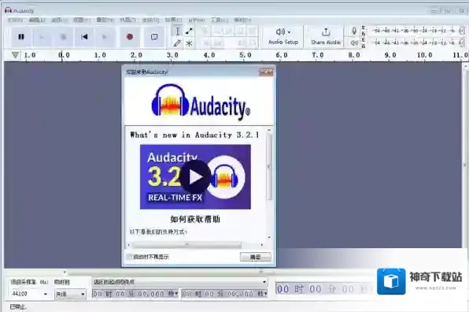
Task: Skip to end of project
Action: pyautogui.click(x=105, y=37)
